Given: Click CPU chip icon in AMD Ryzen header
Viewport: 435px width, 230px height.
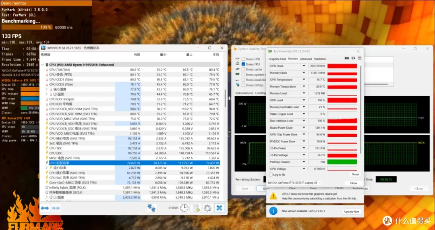Looking at the screenshot, I should tap(47, 65).
